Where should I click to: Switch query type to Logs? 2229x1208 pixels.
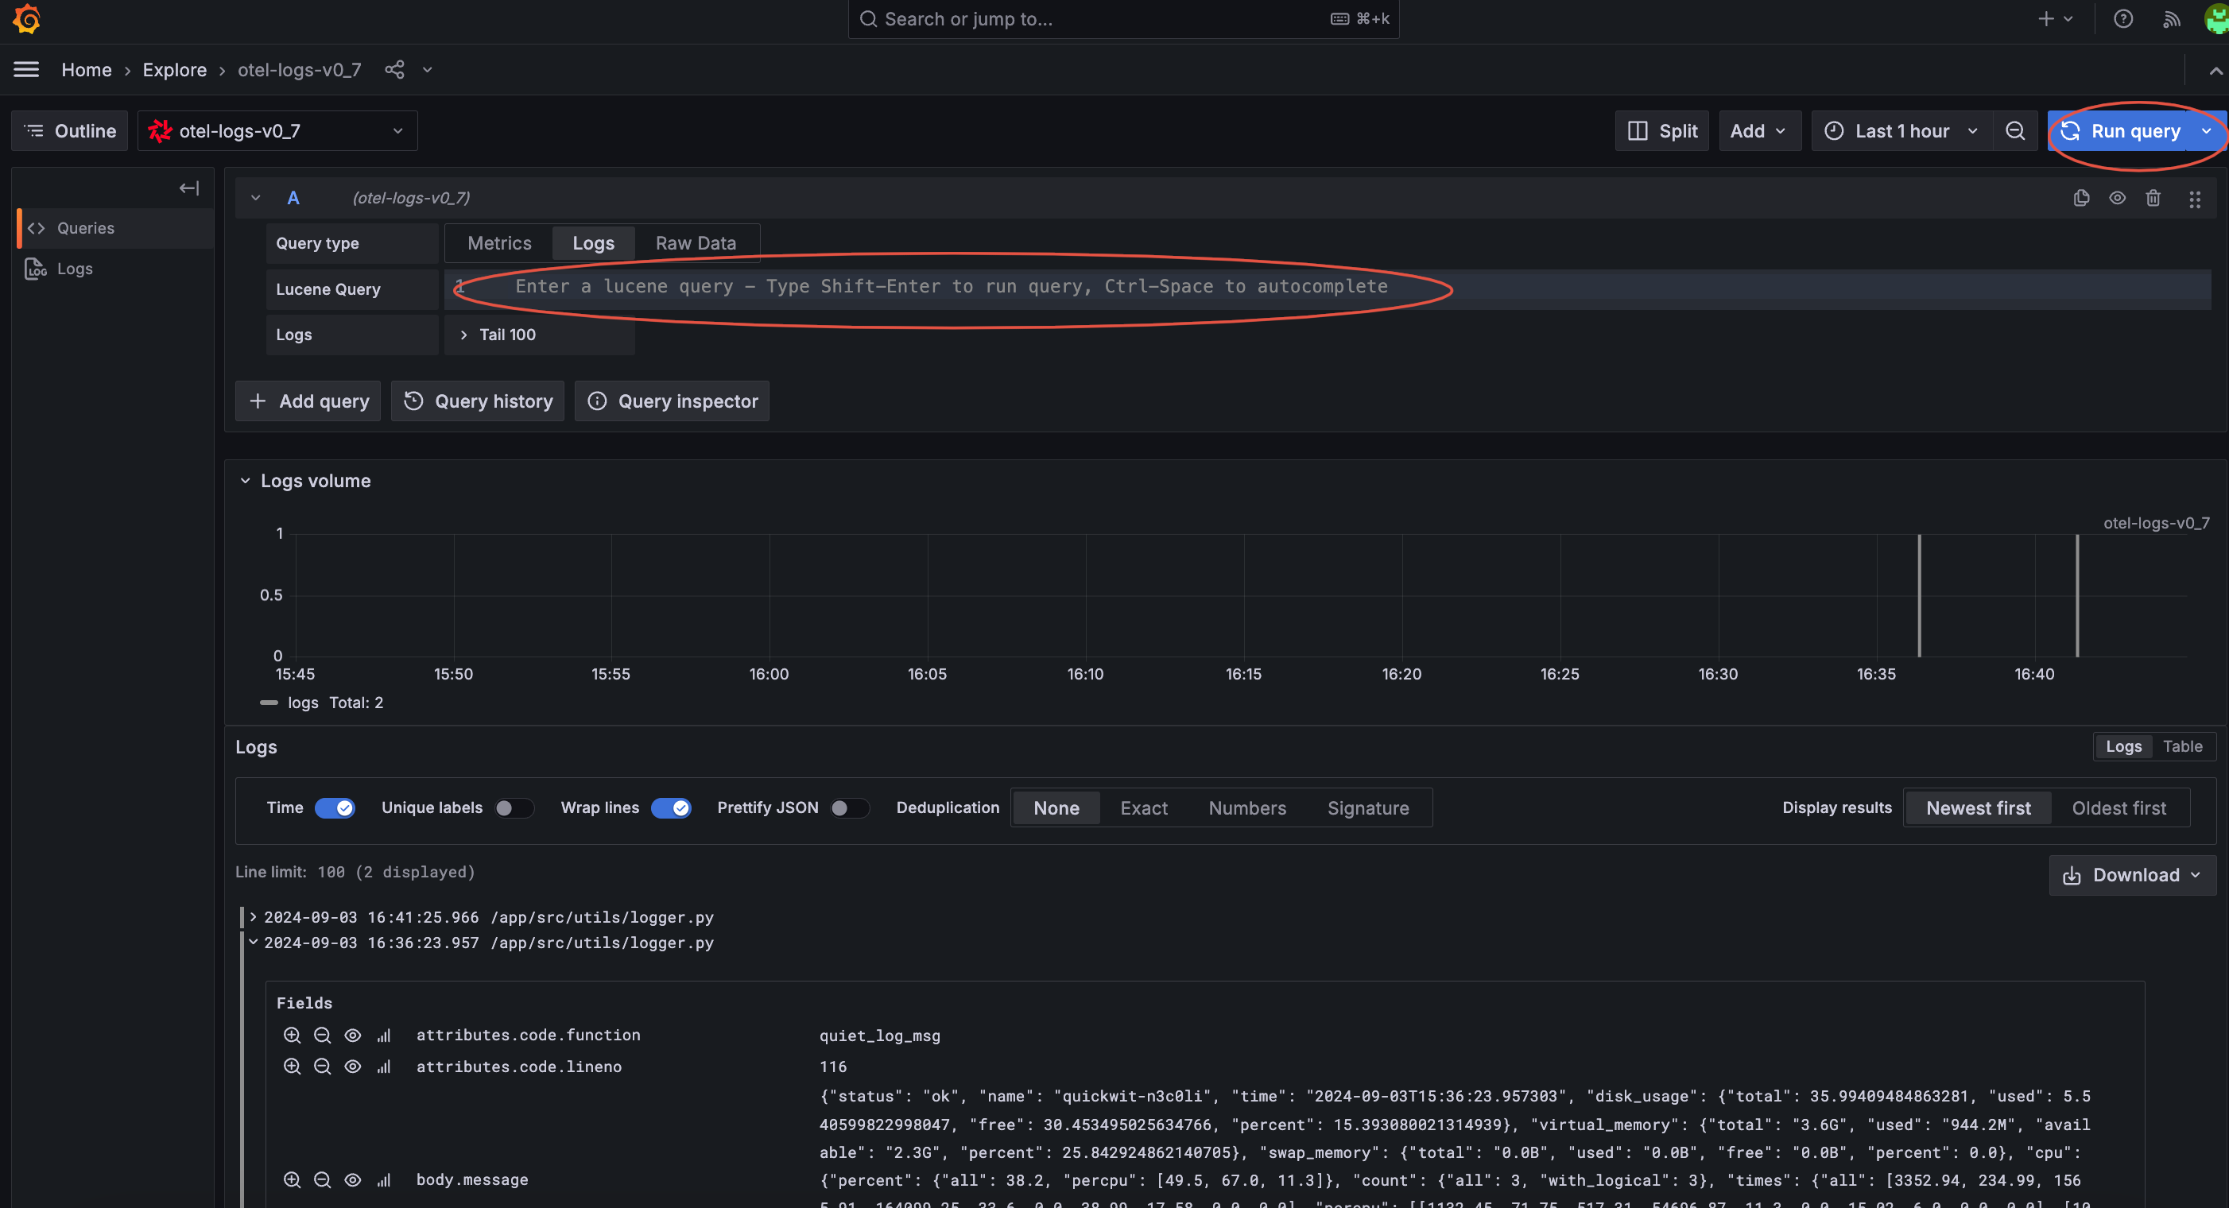pyautogui.click(x=594, y=243)
